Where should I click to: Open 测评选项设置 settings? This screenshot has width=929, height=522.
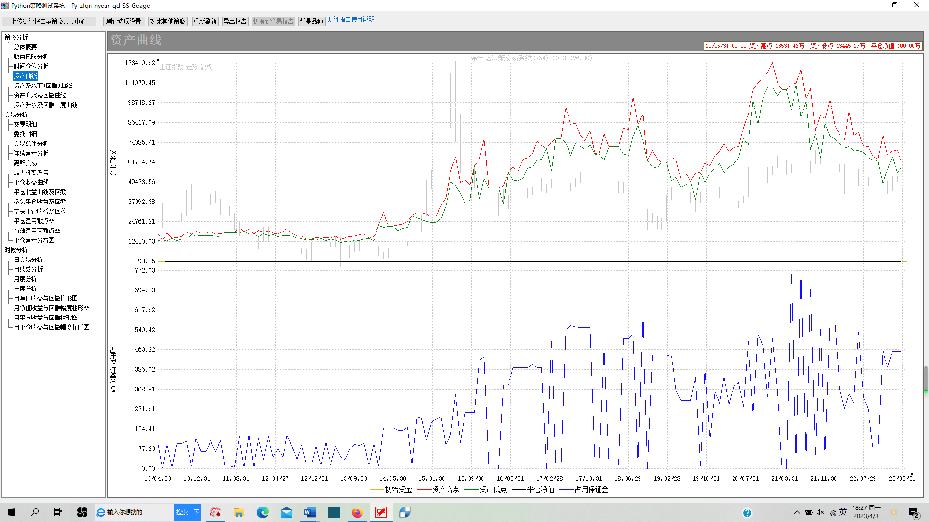click(x=124, y=21)
